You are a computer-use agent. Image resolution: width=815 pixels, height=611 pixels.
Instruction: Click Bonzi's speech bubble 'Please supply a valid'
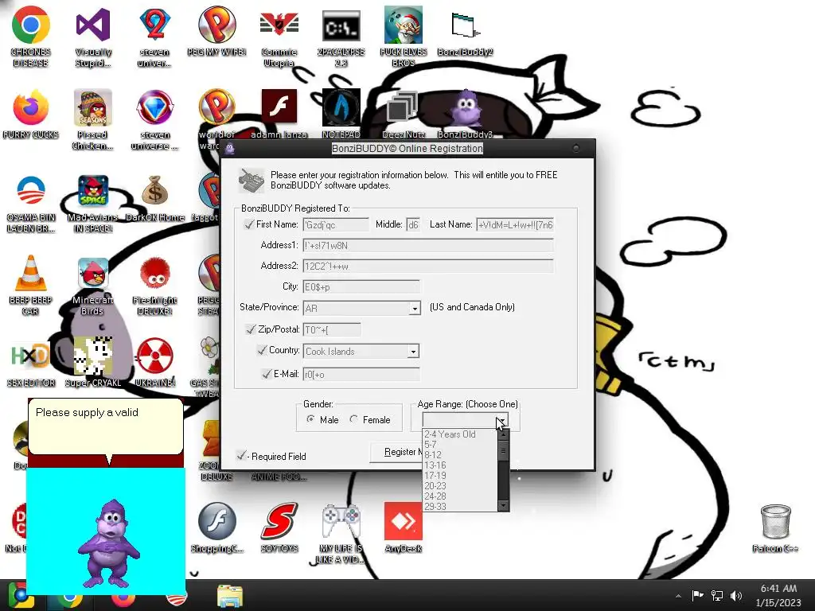click(x=106, y=427)
